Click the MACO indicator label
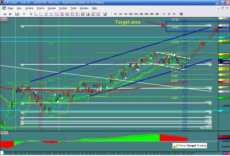The width and height of the screenshot is (230, 156). pos(4,133)
